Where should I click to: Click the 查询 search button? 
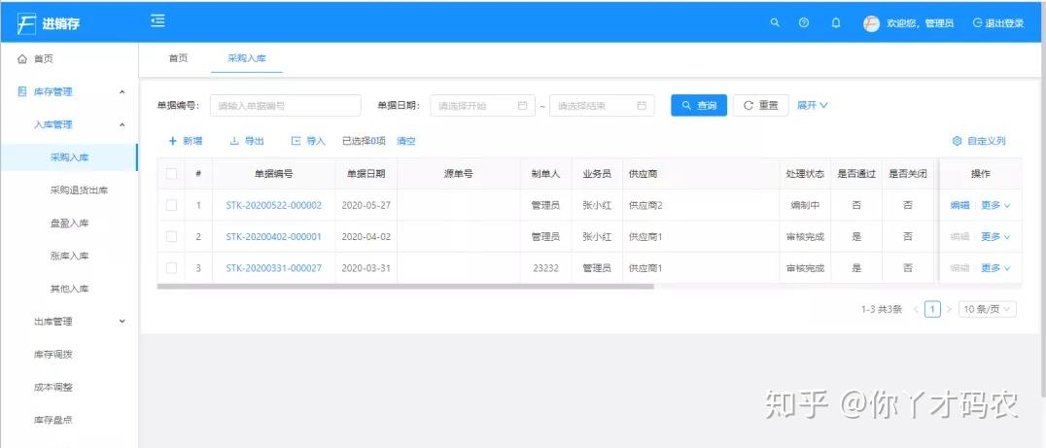698,105
